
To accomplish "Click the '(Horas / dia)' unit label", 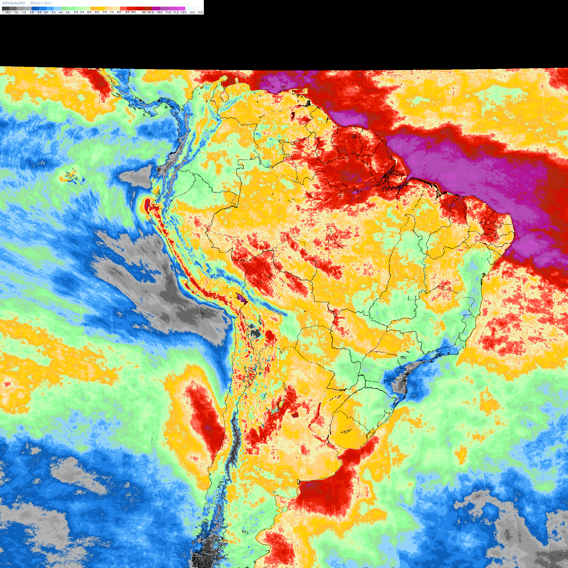I will point(41,3).
